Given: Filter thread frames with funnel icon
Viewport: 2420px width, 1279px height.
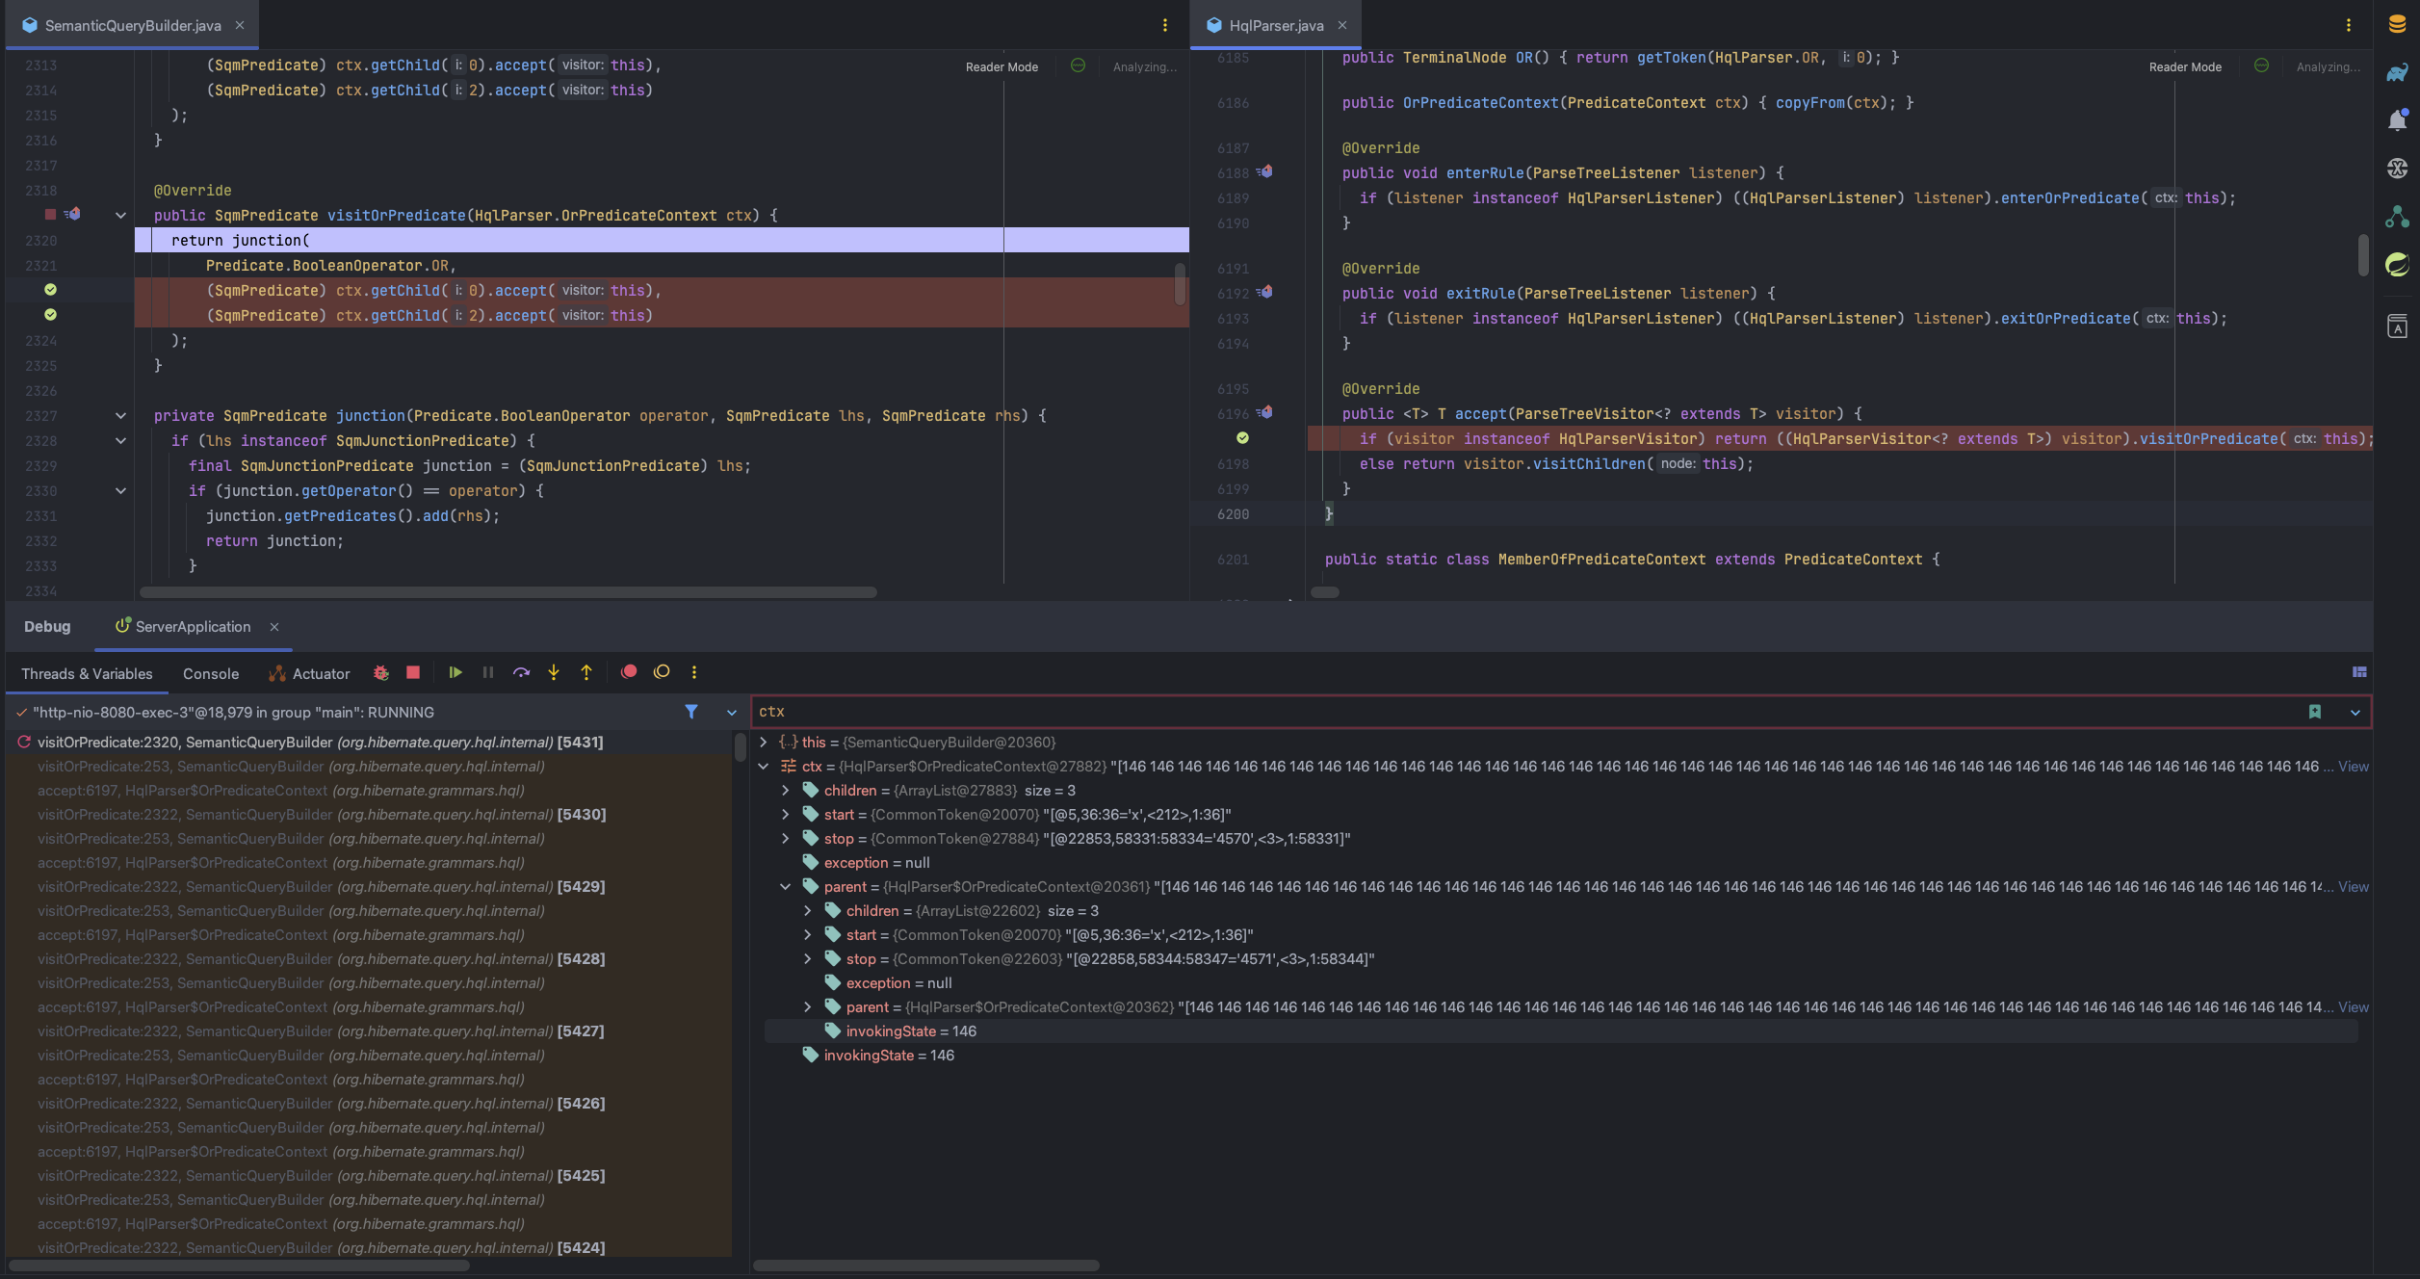Looking at the screenshot, I should 691,712.
